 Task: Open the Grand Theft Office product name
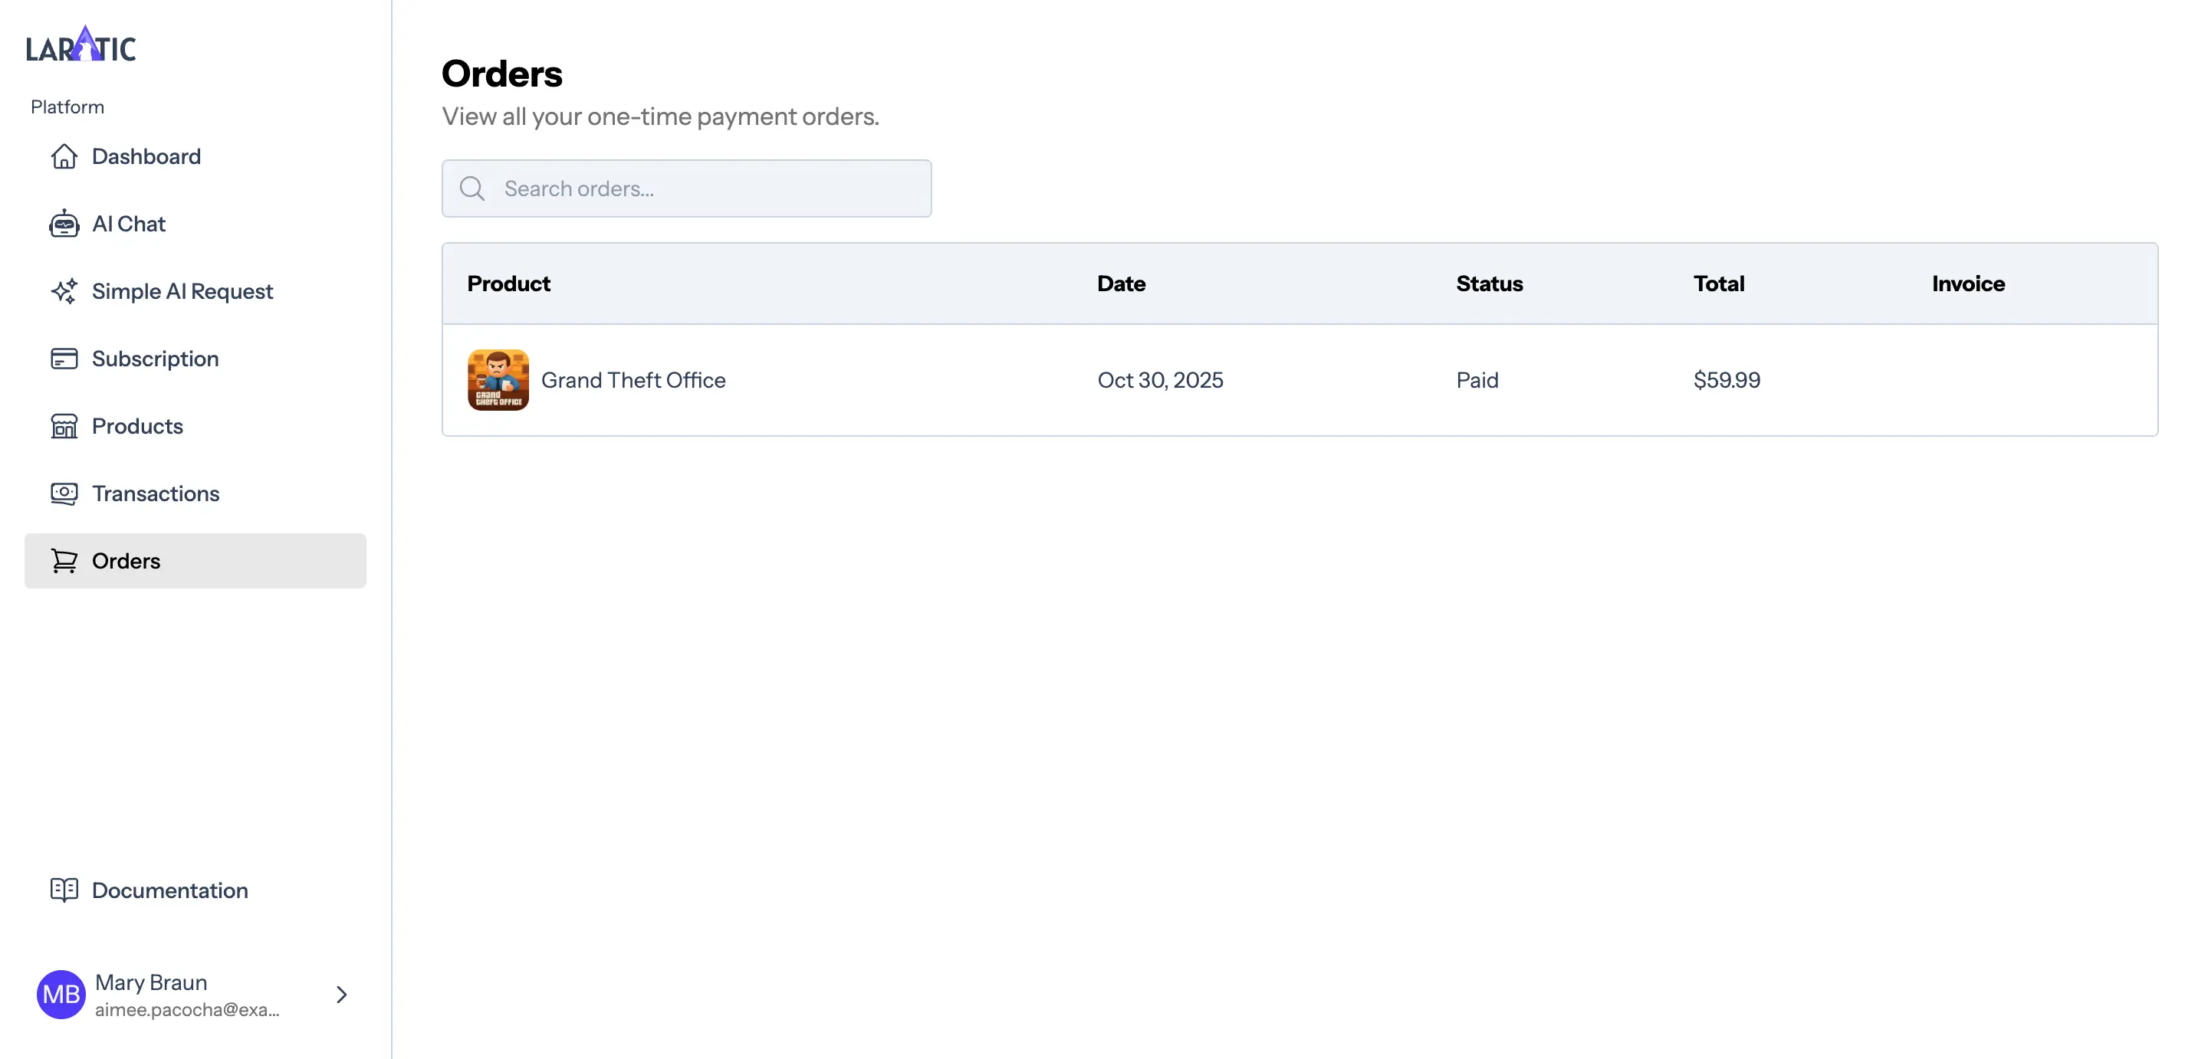click(632, 379)
